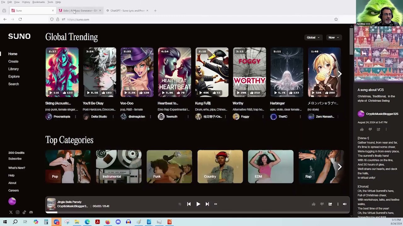Open Explore in the sidebar

point(14,77)
